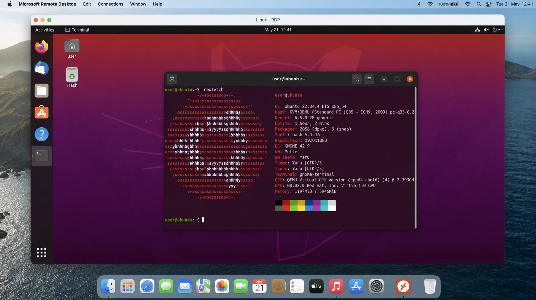Image resolution: width=536 pixels, height=300 pixels.
Task: Open Music from the macOS Dock
Action: click(336, 286)
